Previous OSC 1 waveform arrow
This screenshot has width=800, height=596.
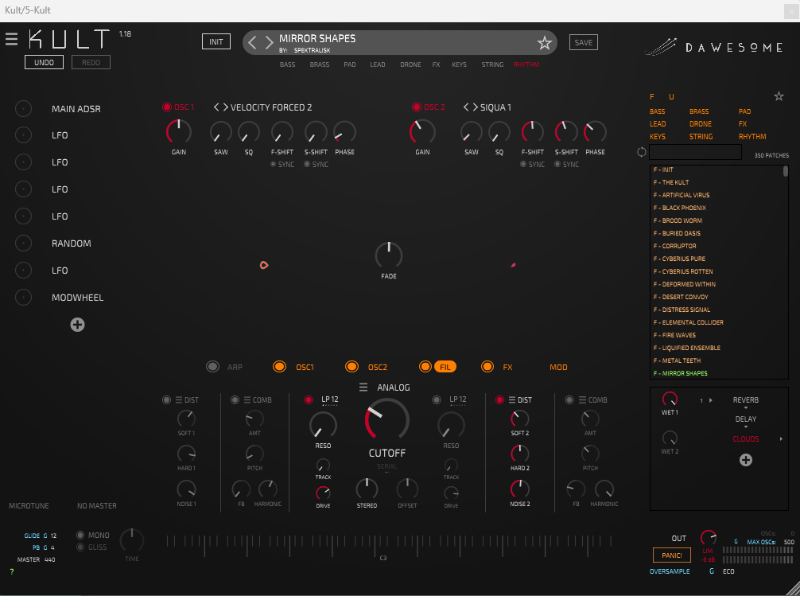(216, 107)
